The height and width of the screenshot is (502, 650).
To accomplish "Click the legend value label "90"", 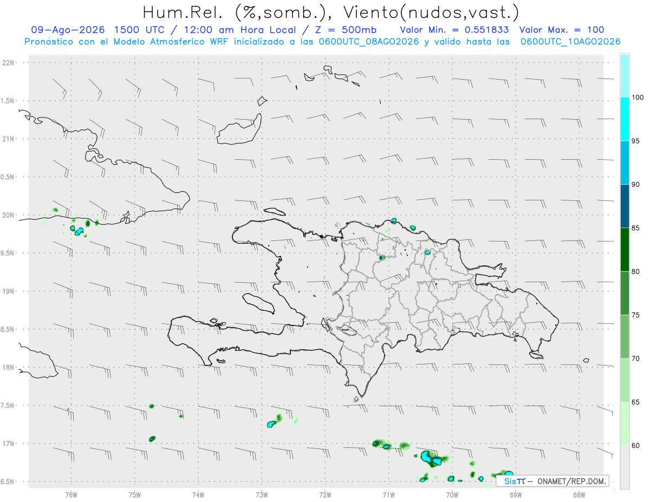I will click(x=635, y=185).
